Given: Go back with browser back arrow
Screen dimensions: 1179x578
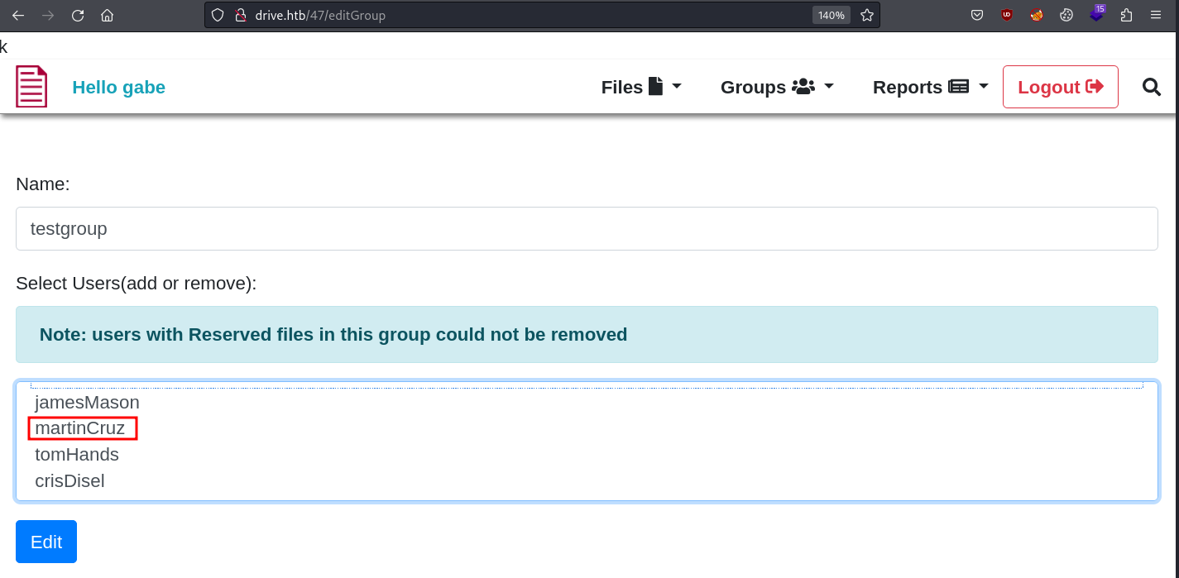Looking at the screenshot, I should tap(18, 15).
